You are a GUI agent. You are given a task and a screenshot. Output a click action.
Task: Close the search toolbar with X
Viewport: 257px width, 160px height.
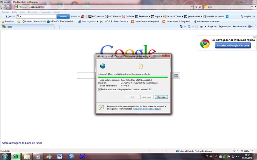tap(3, 17)
